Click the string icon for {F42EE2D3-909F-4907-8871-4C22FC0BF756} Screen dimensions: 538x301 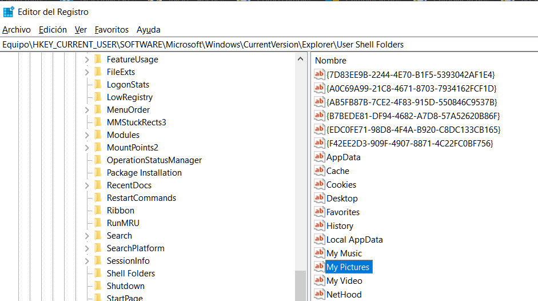point(319,143)
